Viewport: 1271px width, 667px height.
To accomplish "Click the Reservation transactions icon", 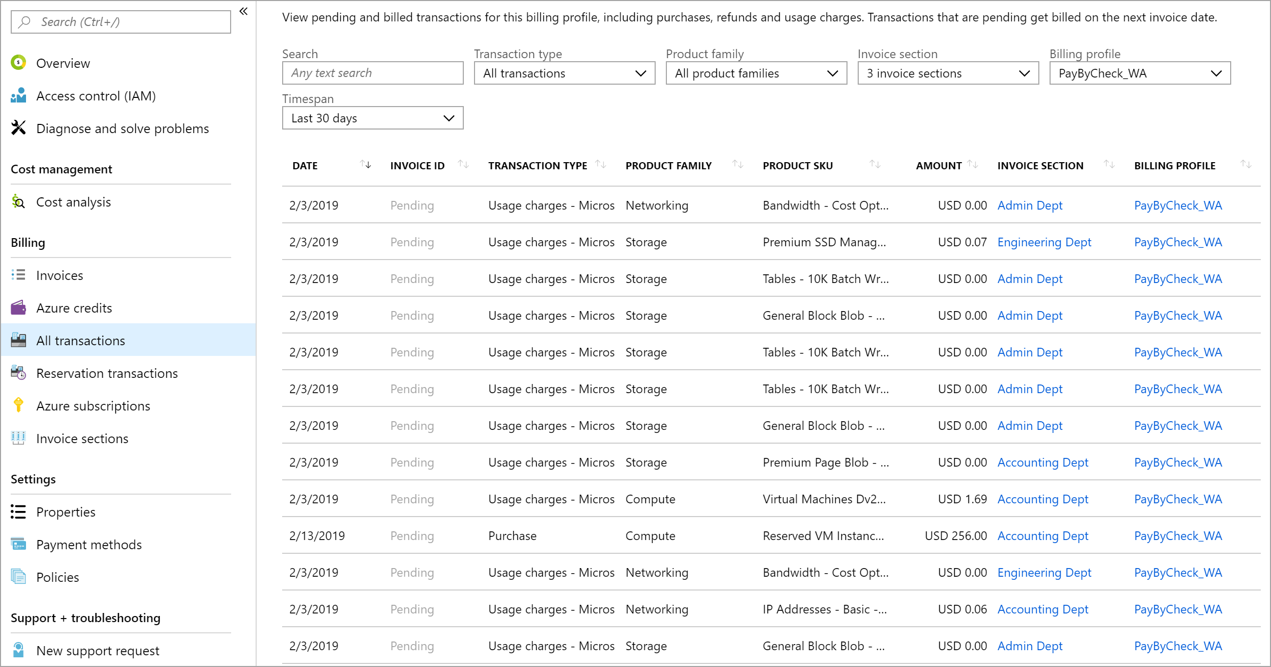I will coord(18,373).
